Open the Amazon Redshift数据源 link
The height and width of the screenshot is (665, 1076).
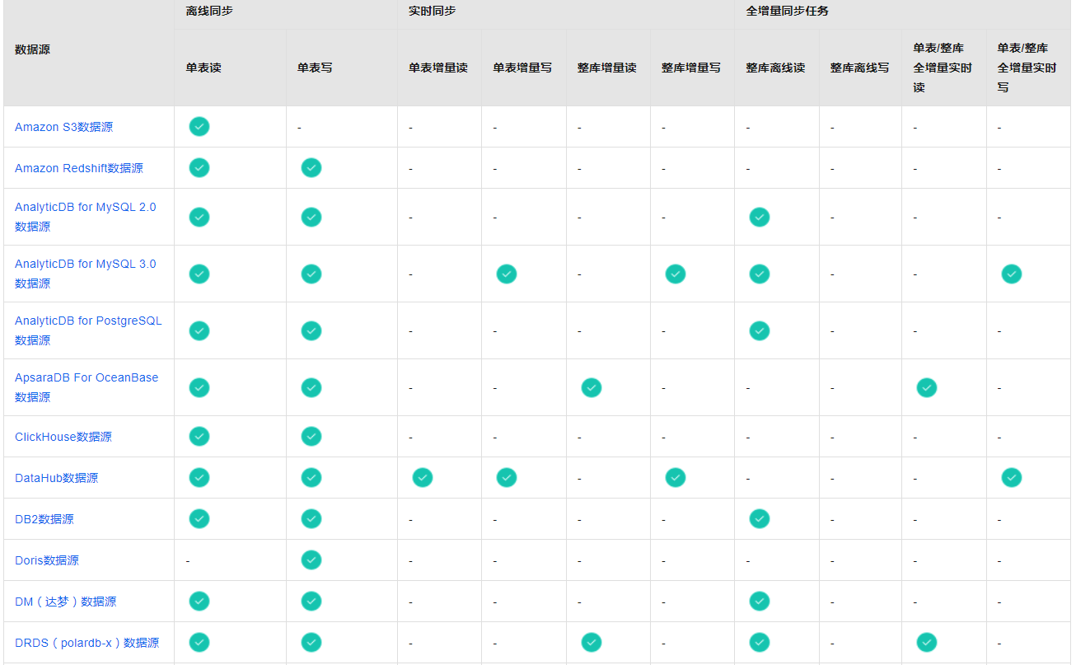point(79,168)
